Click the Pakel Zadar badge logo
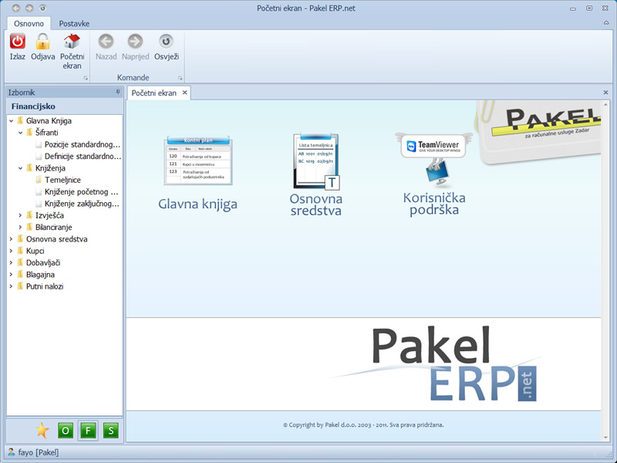The image size is (617, 463). [539, 132]
